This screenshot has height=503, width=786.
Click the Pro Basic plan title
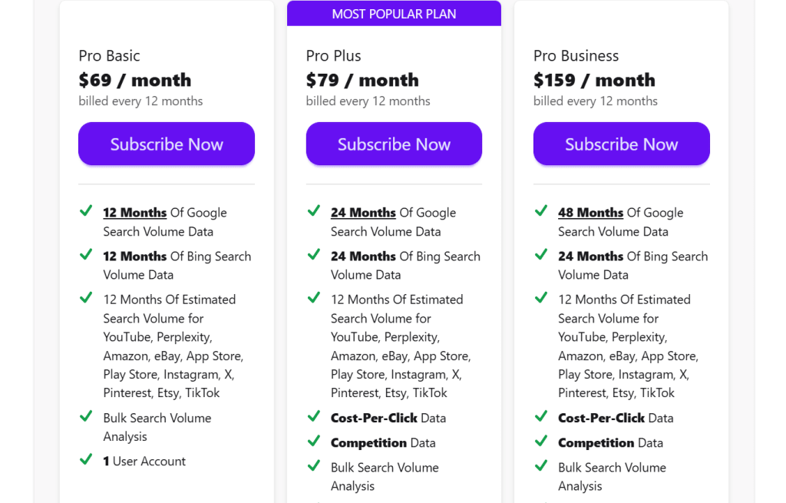click(x=109, y=56)
